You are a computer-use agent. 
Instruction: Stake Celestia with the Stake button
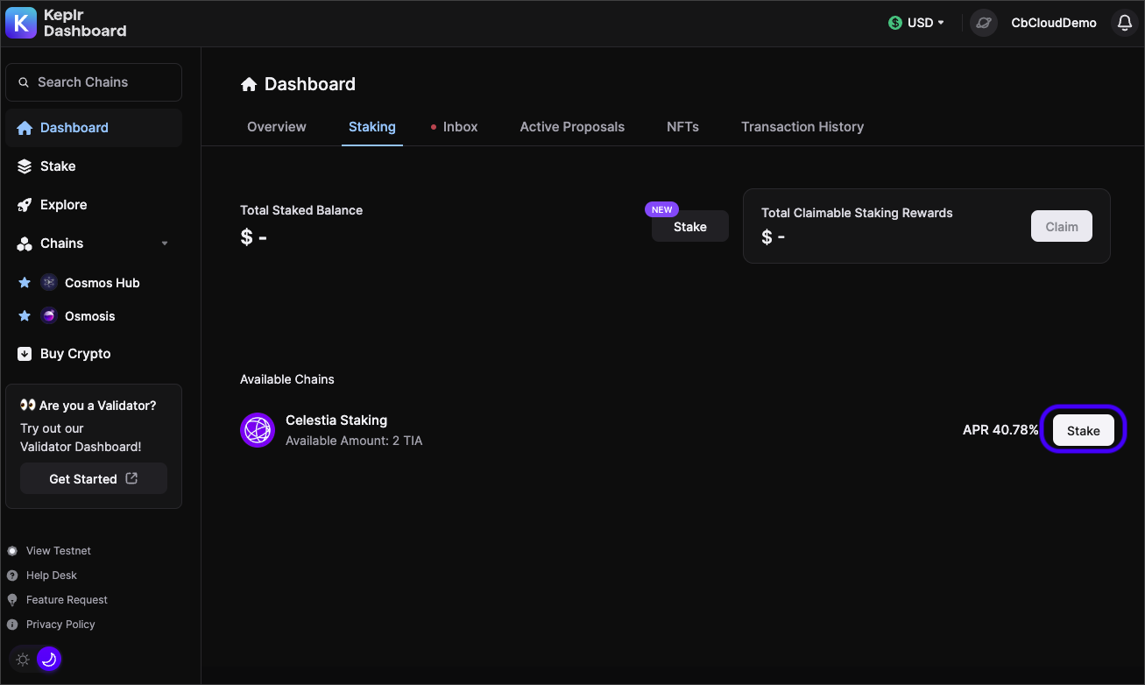point(1084,430)
